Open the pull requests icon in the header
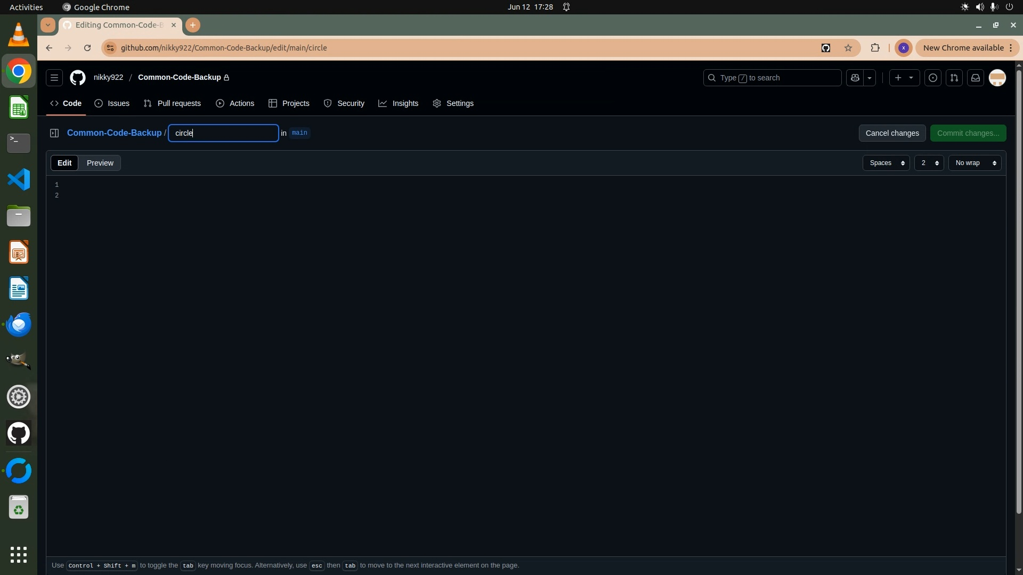This screenshot has width=1023, height=575. pos(954,78)
